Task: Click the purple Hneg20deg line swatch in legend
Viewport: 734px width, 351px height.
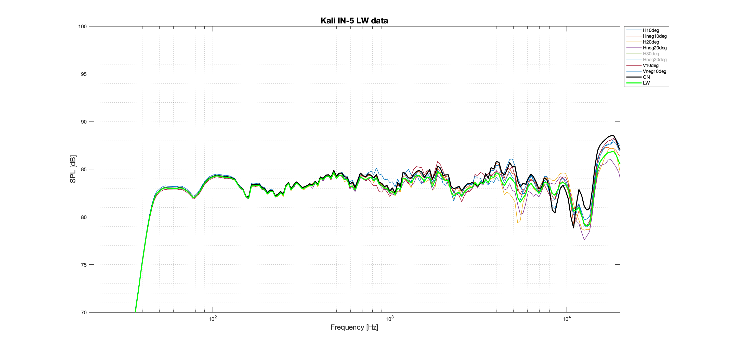Action: pyautogui.click(x=634, y=48)
